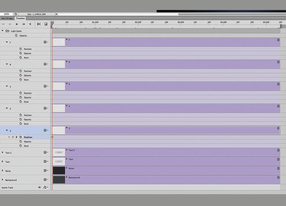The width and height of the screenshot is (286, 206).
Task: Toggle the Position stopwatch for layer 1
Action: [x=20, y=137]
